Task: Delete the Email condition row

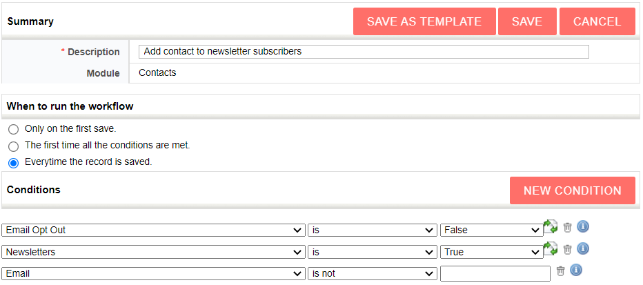Action: tap(560, 271)
